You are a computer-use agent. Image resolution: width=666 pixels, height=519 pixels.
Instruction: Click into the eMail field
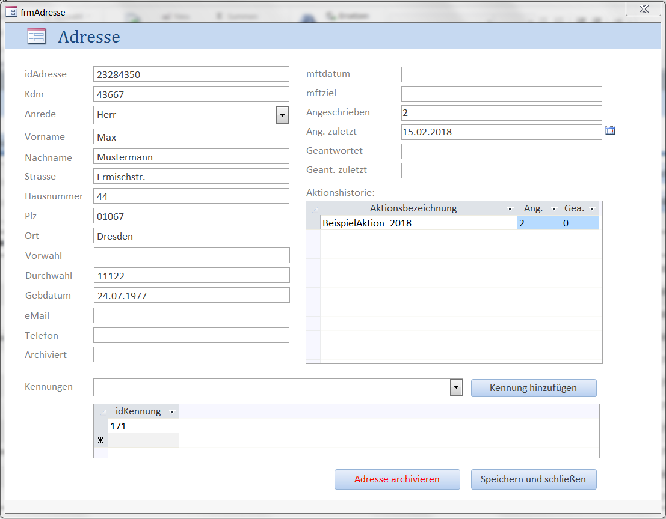191,315
